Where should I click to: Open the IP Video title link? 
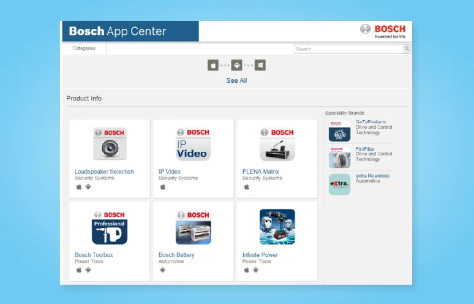pos(169,172)
